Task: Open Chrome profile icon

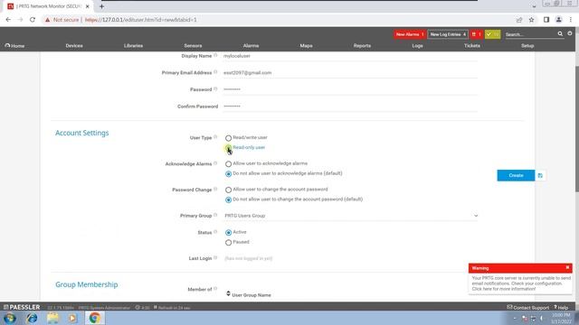Action: [559, 20]
